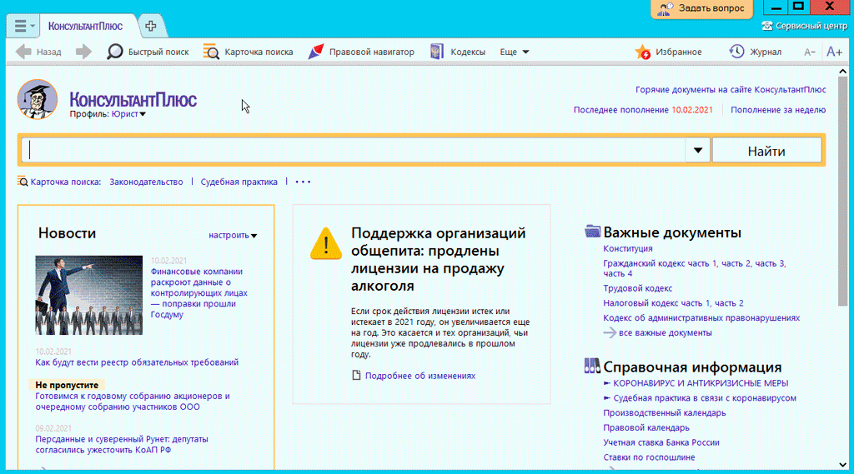Open Подробнее об изменениях link
Screen dimensions: 854x474
click(420, 376)
